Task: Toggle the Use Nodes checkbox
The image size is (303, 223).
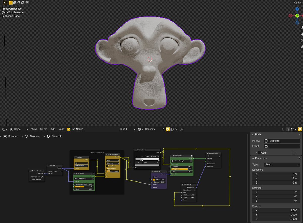Action: [69, 129]
